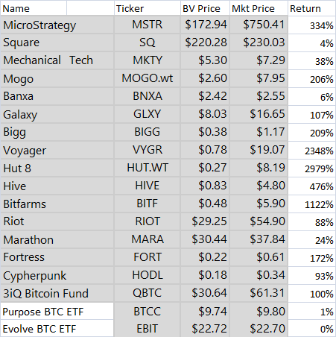Image resolution: width=336 pixels, height=337 pixels.
Task: Click the Mechanical Tech name cell
Action: (57, 60)
